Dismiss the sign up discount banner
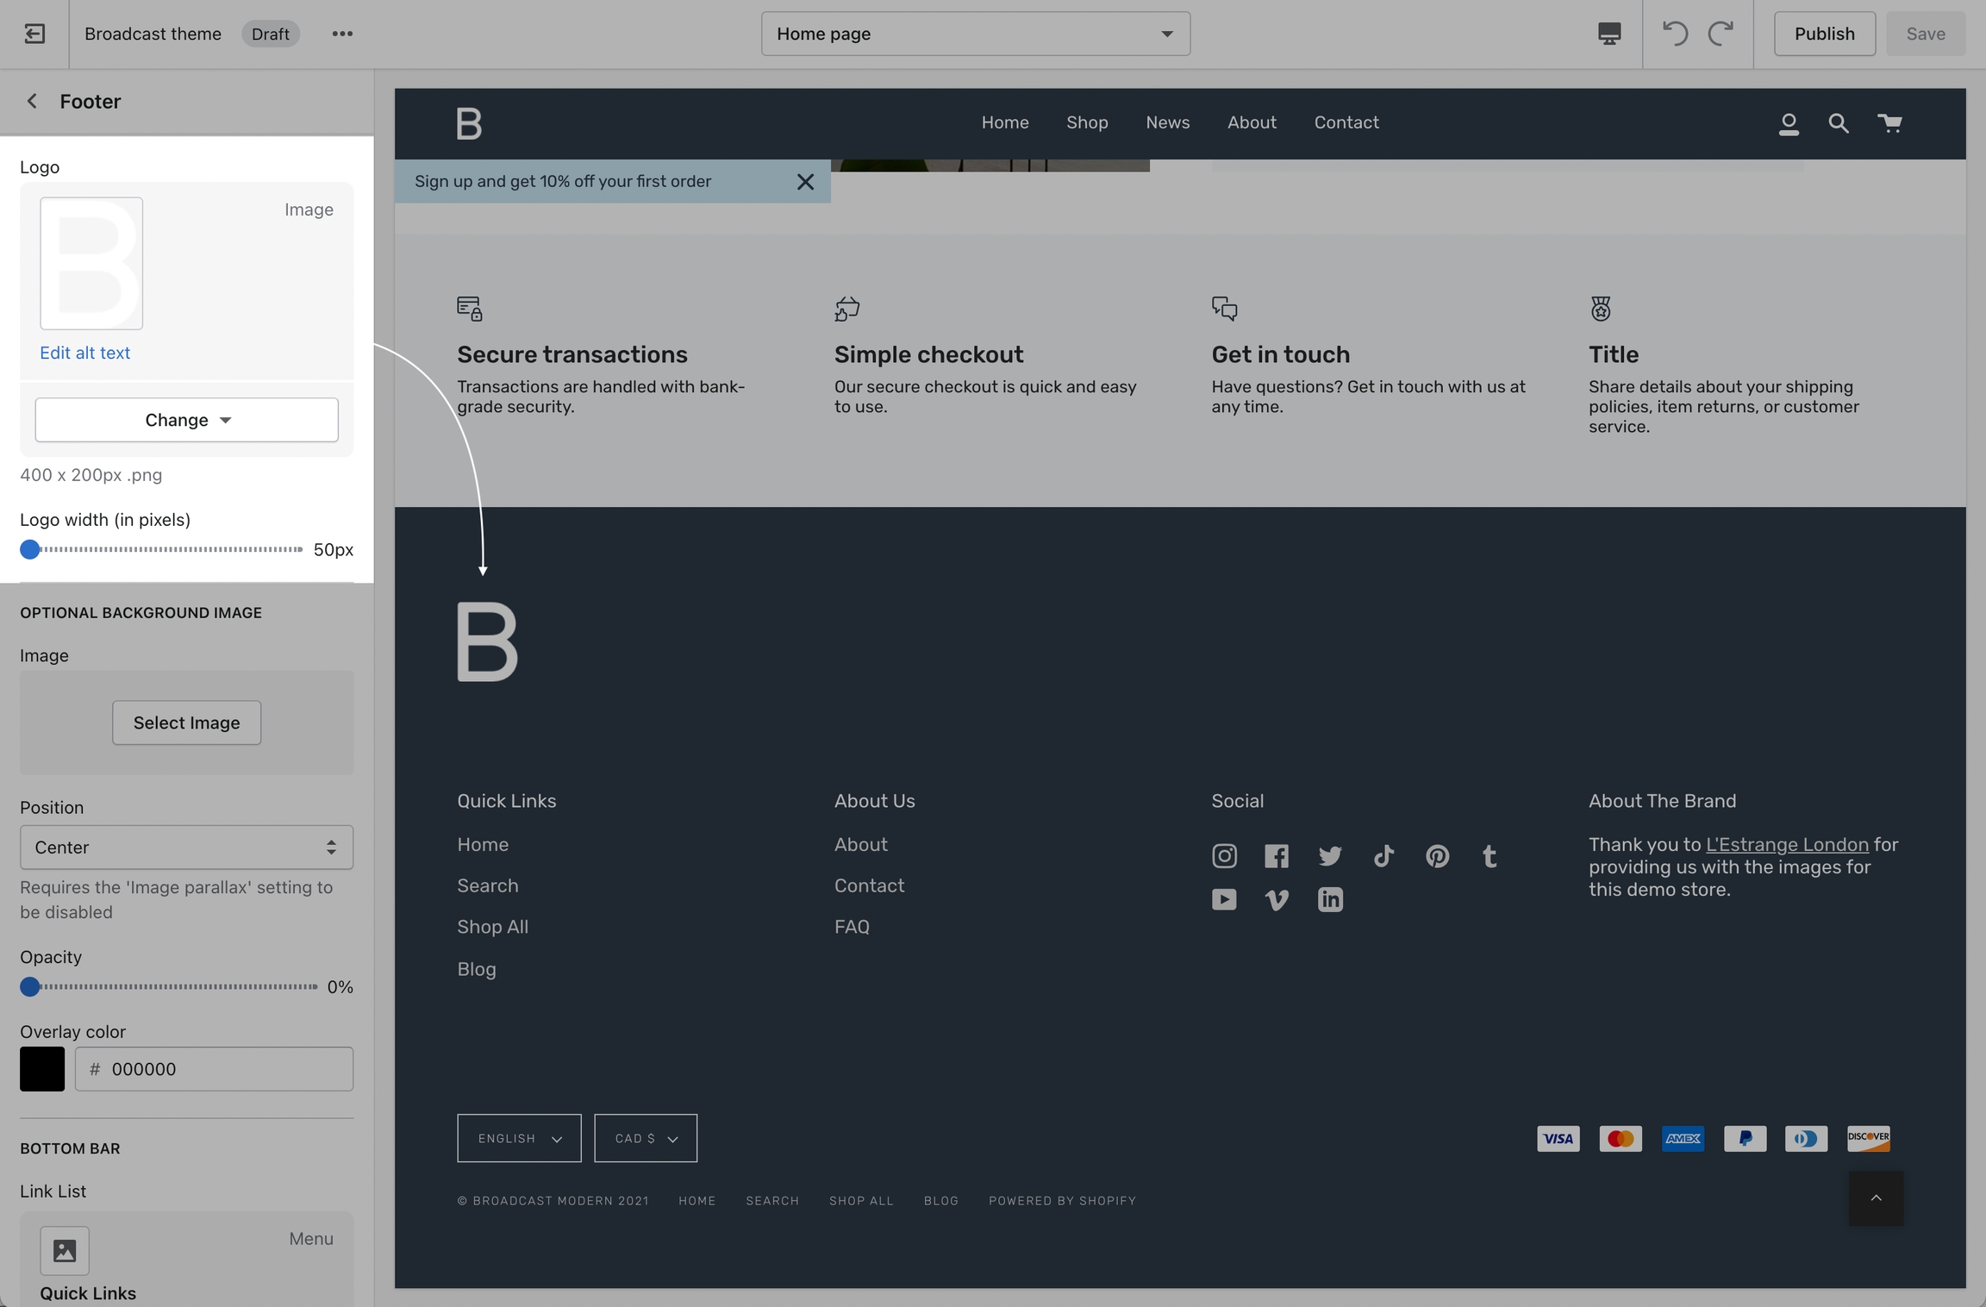1986x1307 pixels. 805,182
